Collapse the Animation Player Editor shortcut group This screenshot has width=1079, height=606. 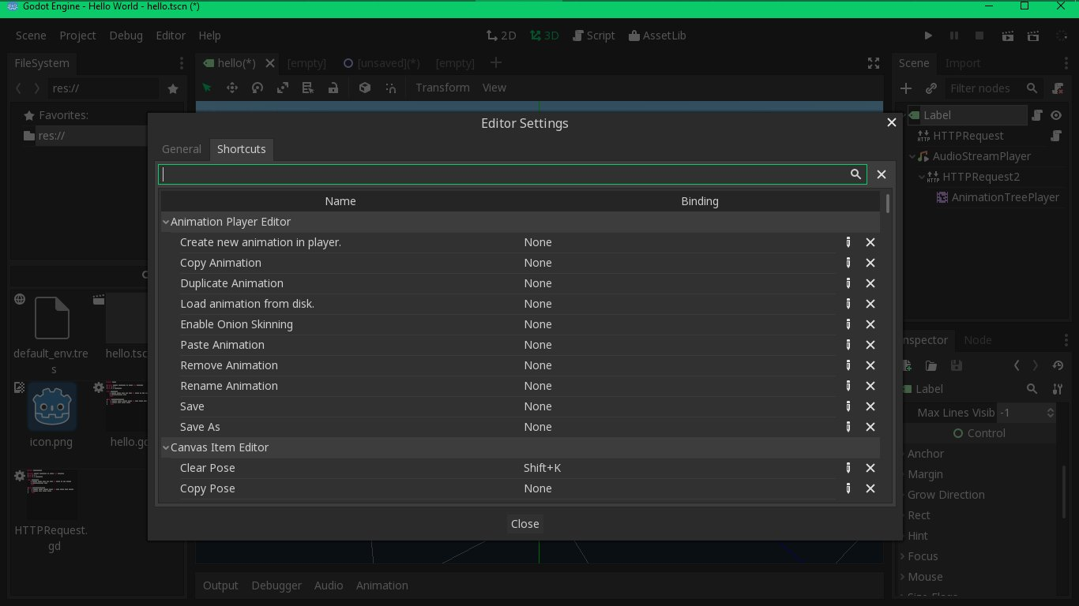coord(166,222)
